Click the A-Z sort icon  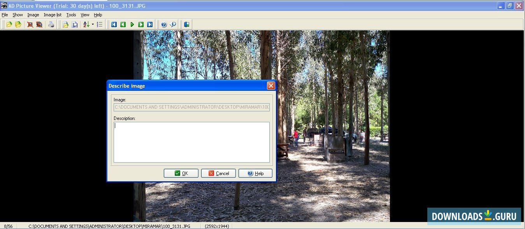point(86,24)
